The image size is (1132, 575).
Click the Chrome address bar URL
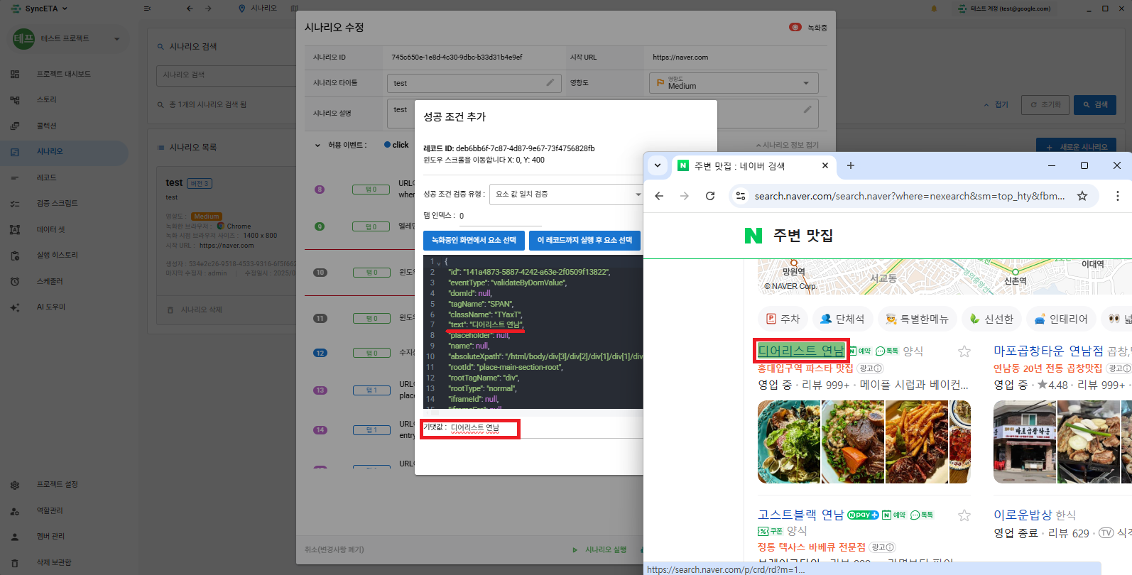click(910, 196)
